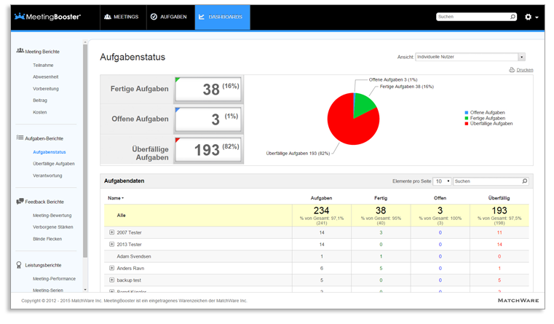Sort by the Aufgaben column header
The image size is (554, 324).
point(321,198)
